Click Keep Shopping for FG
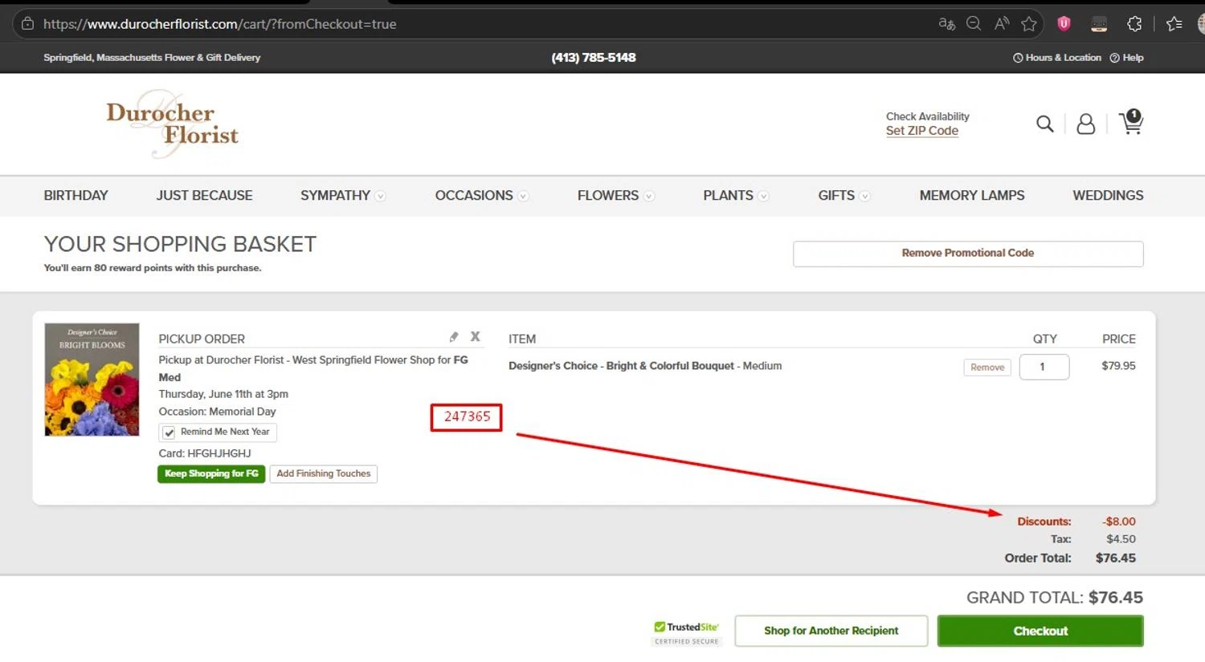1205x662 pixels. [211, 474]
